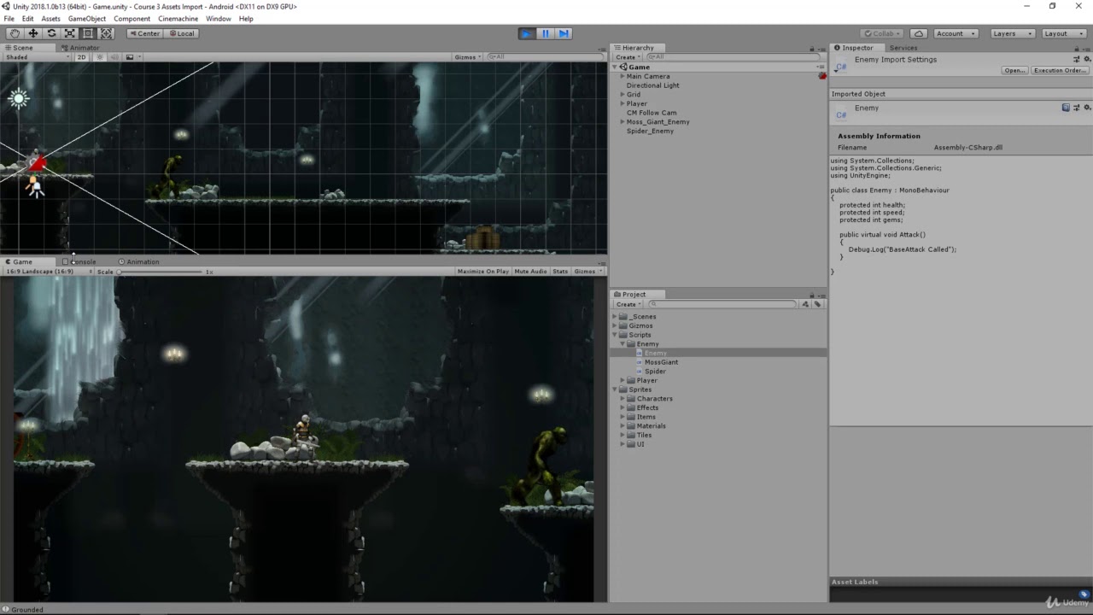The width and height of the screenshot is (1093, 615).
Task: Step one frame forward
Action: pyautogui.click(x=564, y=33)
